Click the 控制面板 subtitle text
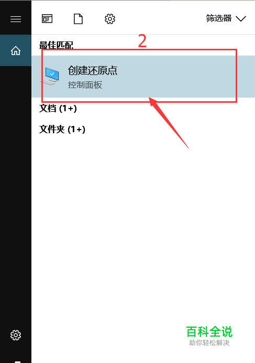This screenshot has height=363, width=255. pyautogui.click(x=85, y=85)
